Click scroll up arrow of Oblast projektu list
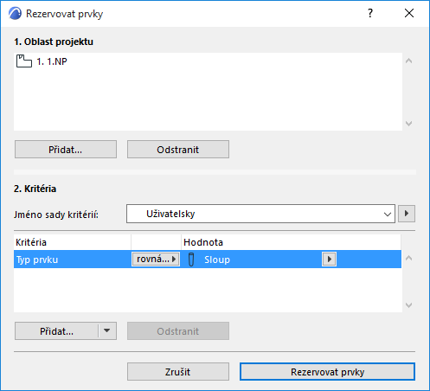This screenshot has height=391, width=430. [x=408, y=61]
